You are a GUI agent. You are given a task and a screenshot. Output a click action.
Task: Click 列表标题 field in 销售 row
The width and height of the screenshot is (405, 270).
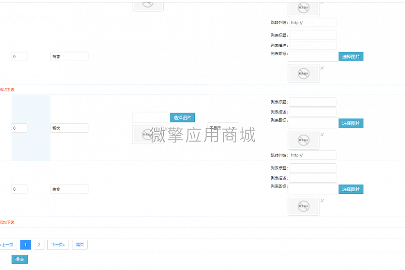coord(313,35)
